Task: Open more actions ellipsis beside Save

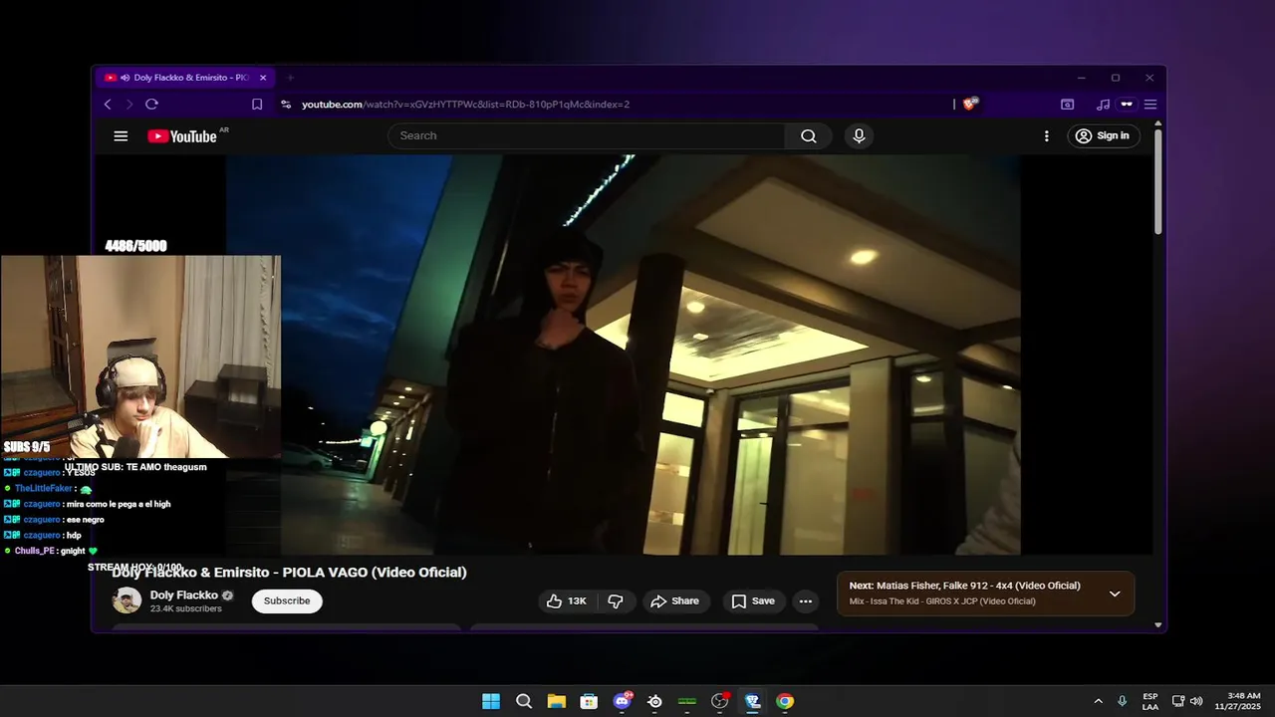Action: [806, 600]
